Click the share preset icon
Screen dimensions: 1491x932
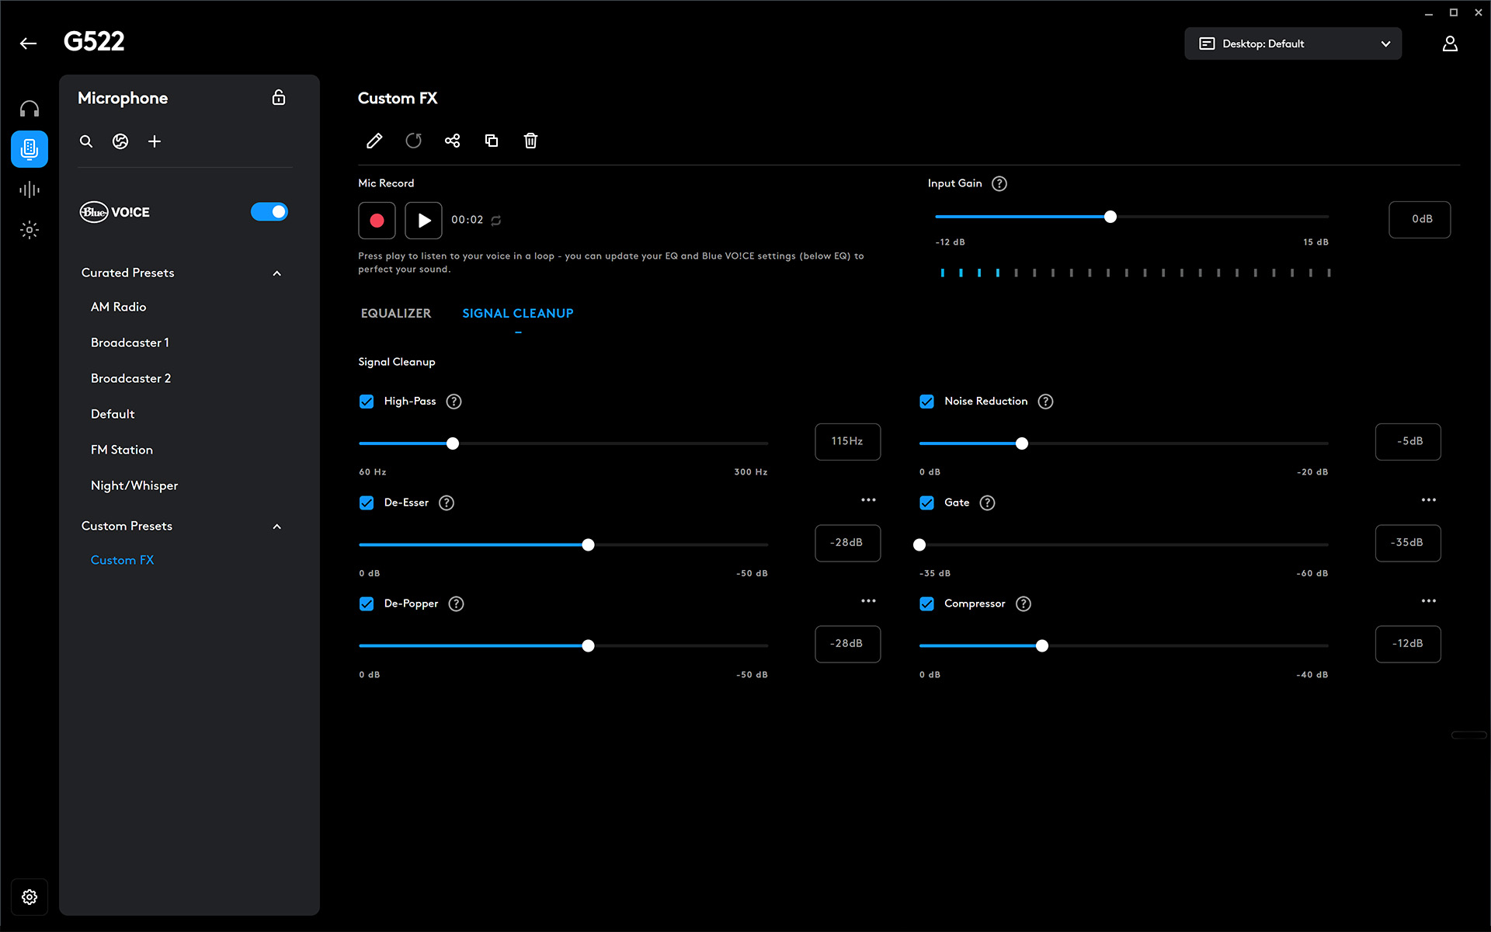[x=452, y=141]
